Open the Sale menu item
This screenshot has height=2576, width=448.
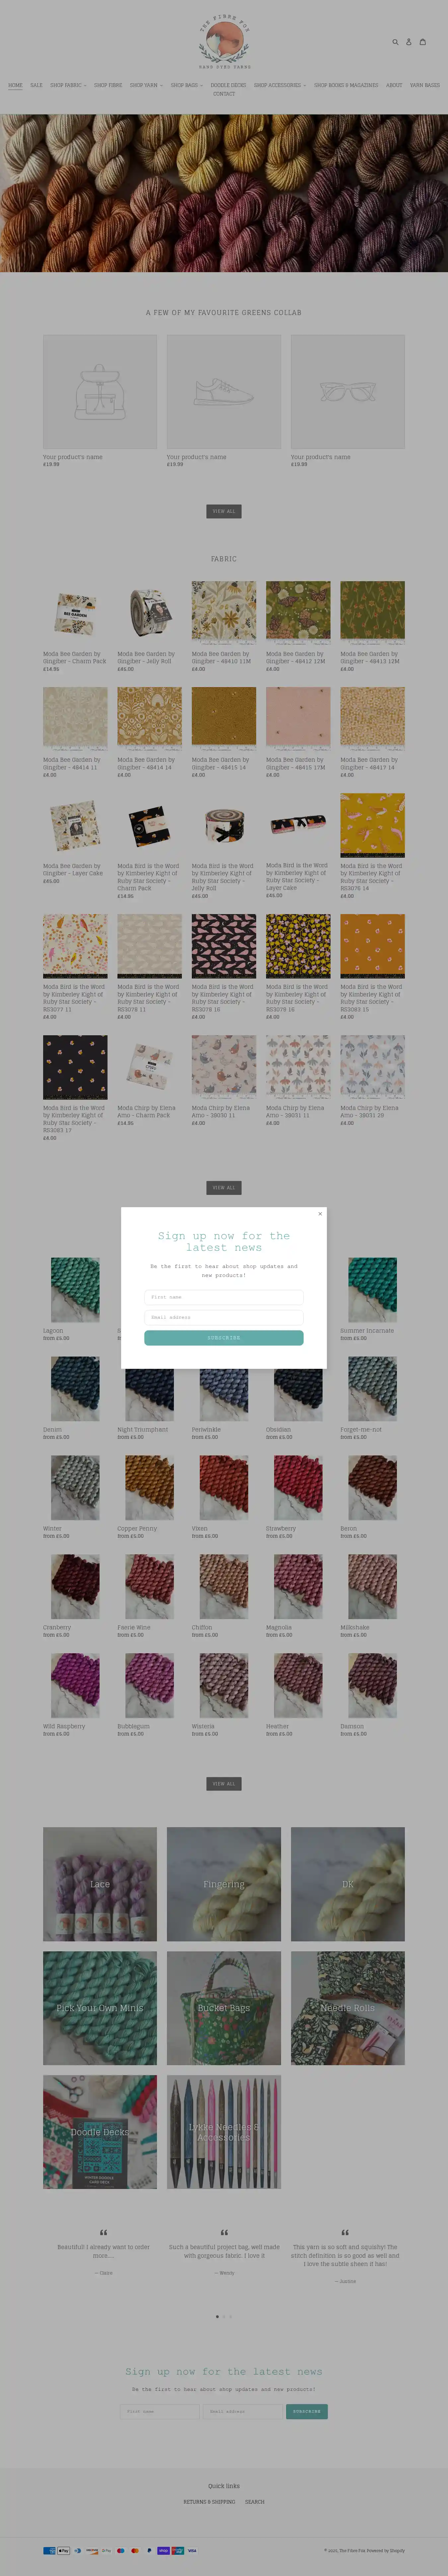(x=36, y=85)
